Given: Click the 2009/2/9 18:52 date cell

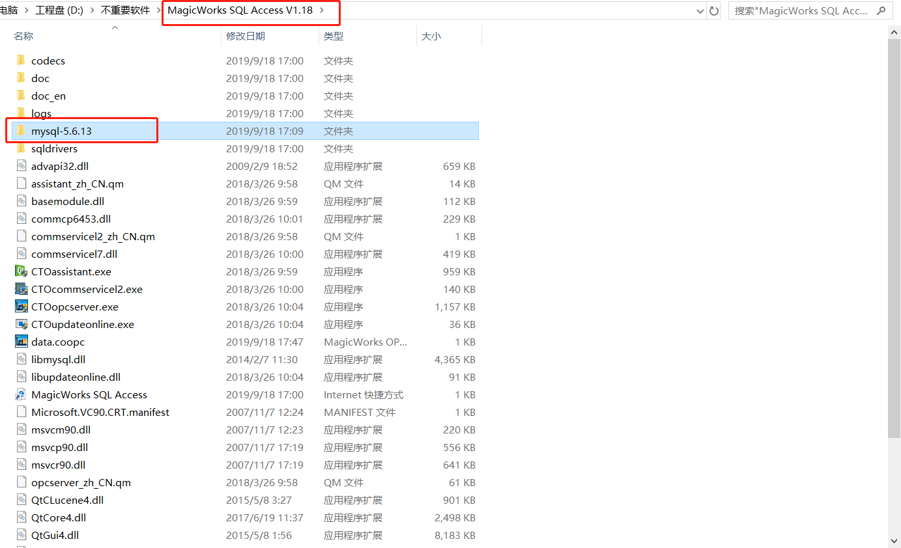Looking at the screenshot, I should coord(262,166).
